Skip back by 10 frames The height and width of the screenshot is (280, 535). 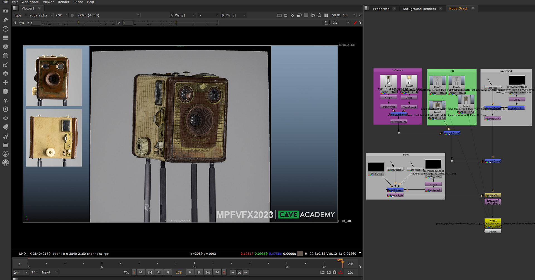[x=233, y=272]
